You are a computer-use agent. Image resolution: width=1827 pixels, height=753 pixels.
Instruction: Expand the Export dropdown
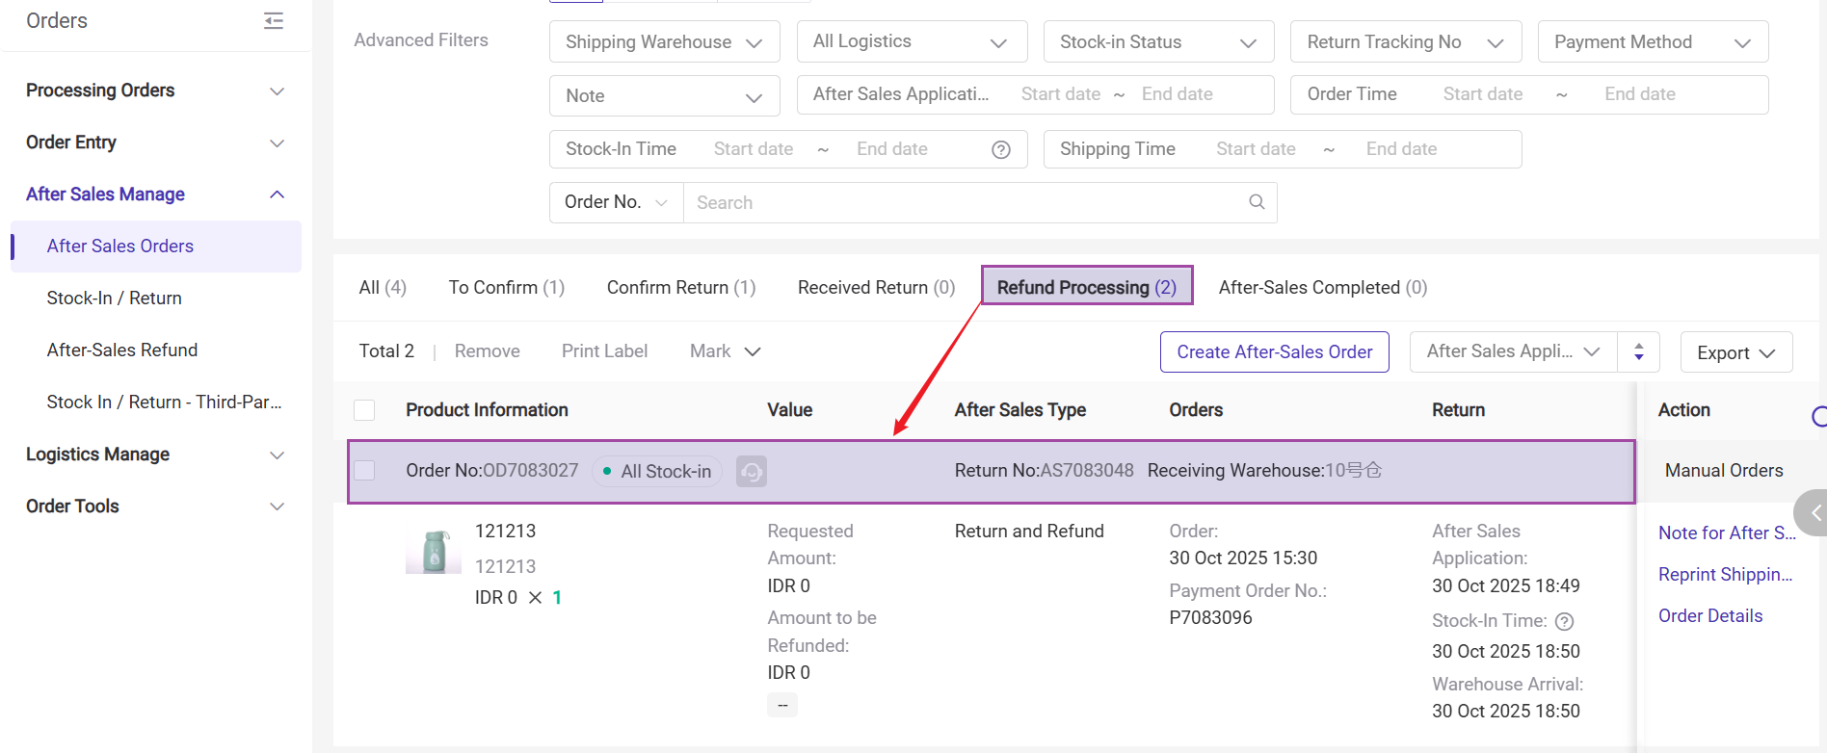[x=1735, y=352]
